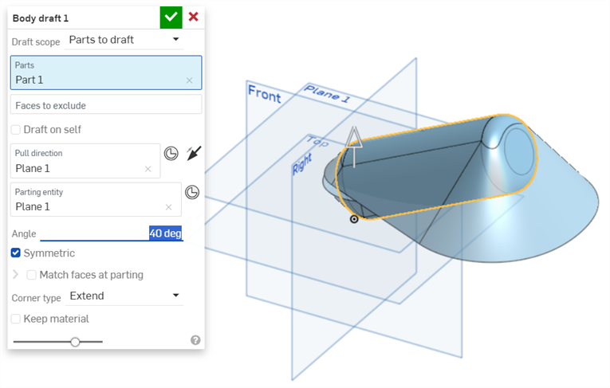
Task: Open the Draft scope dropdown
Action: [x=124, y=40]
